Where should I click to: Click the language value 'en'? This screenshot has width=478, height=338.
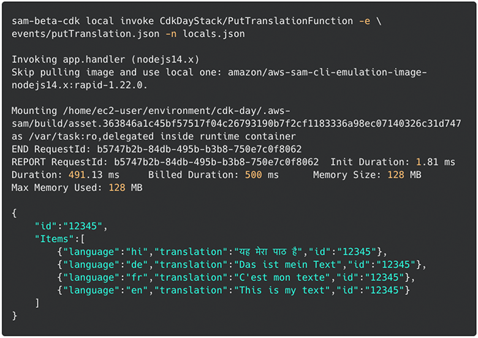(x=137, y=290)
